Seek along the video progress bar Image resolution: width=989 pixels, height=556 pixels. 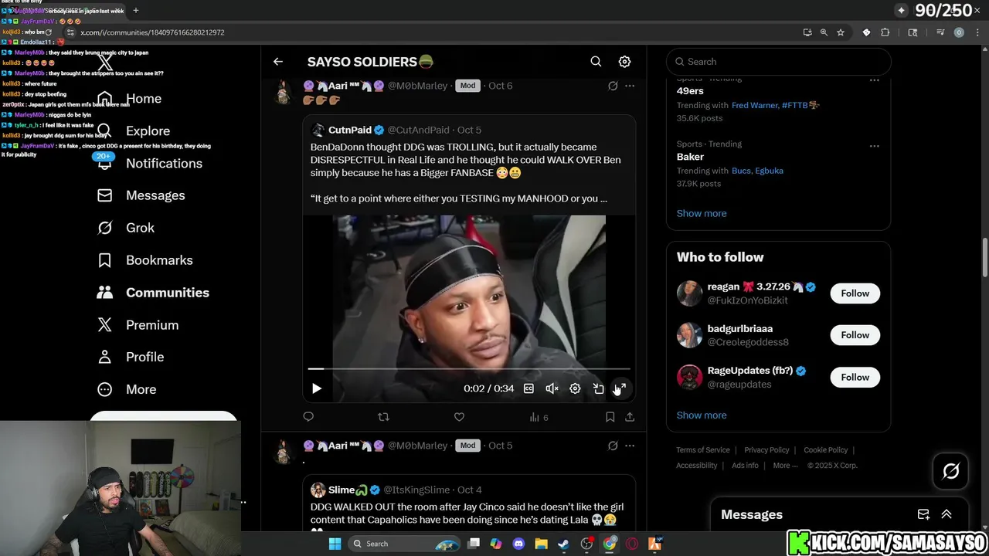(469, 369)
